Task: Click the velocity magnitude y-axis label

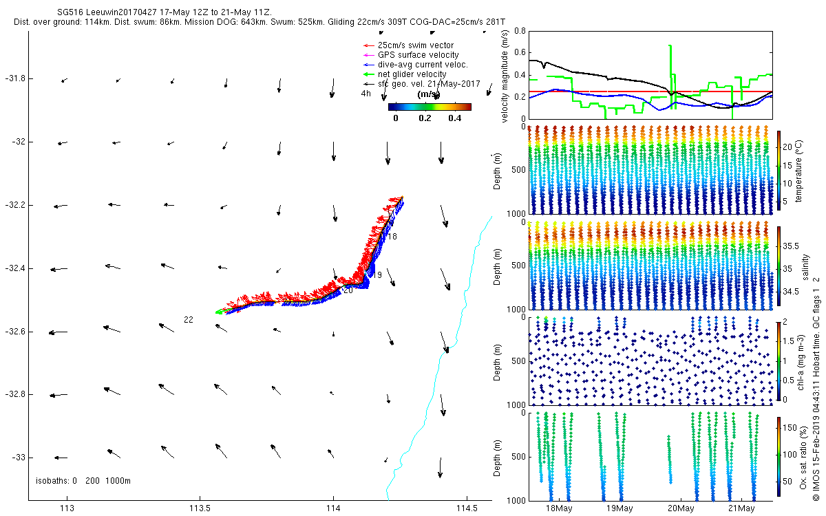Action: (505, 77)
